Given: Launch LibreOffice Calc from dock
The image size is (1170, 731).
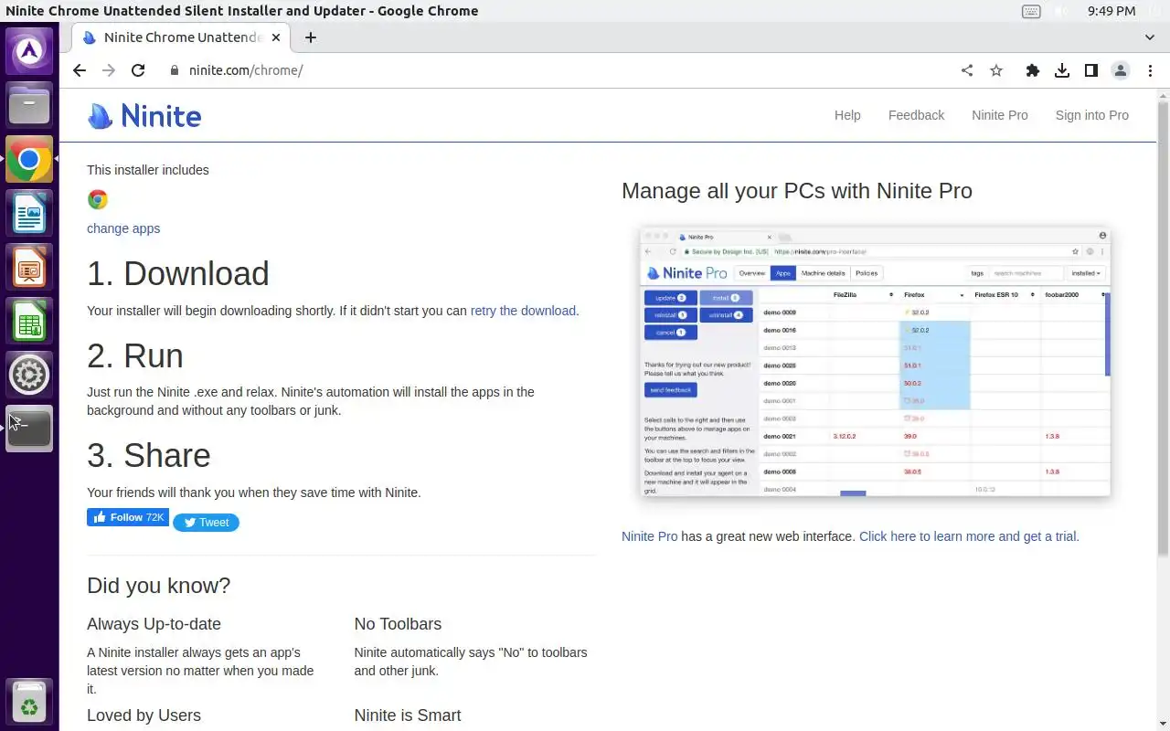Looking at the screenshot, I should coord(29,322).
